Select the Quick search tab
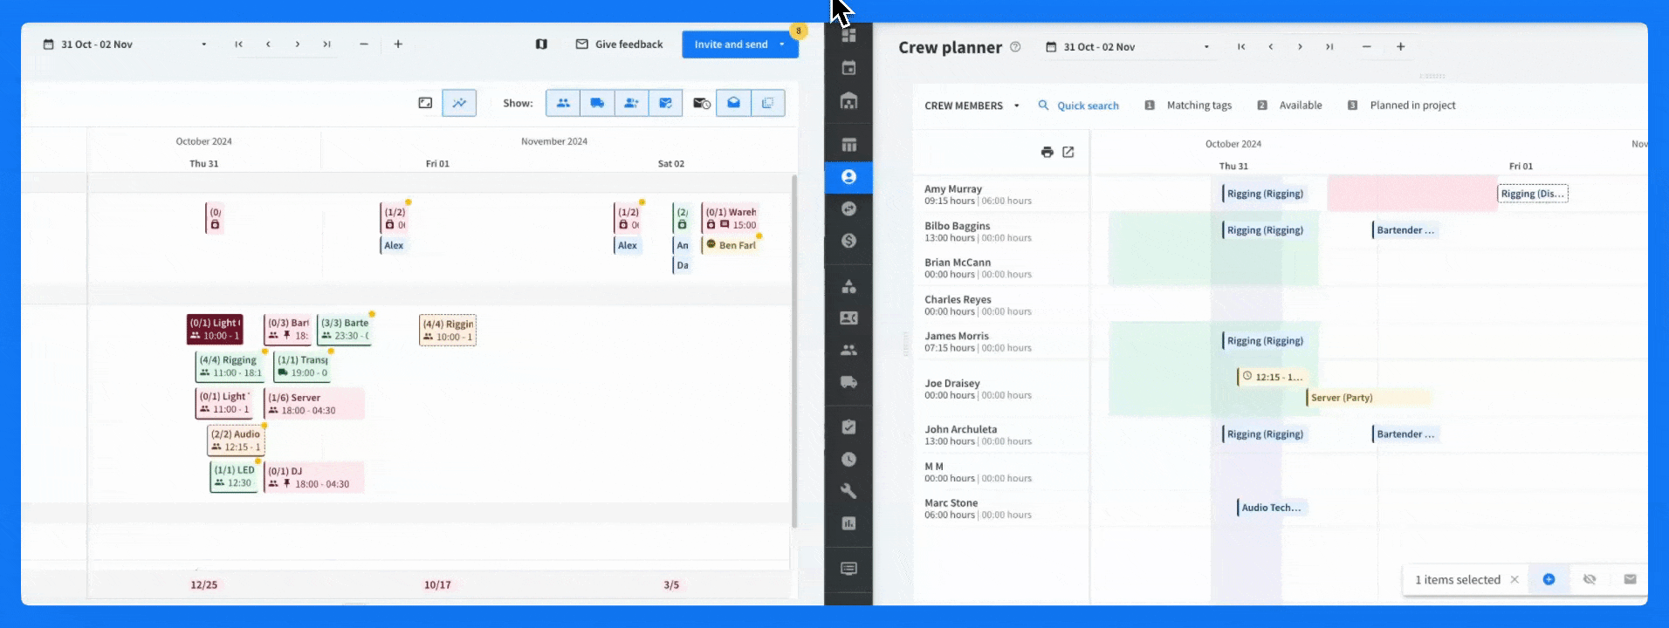The height and width of the screenshot is (628, 1669). (1078, 106)
